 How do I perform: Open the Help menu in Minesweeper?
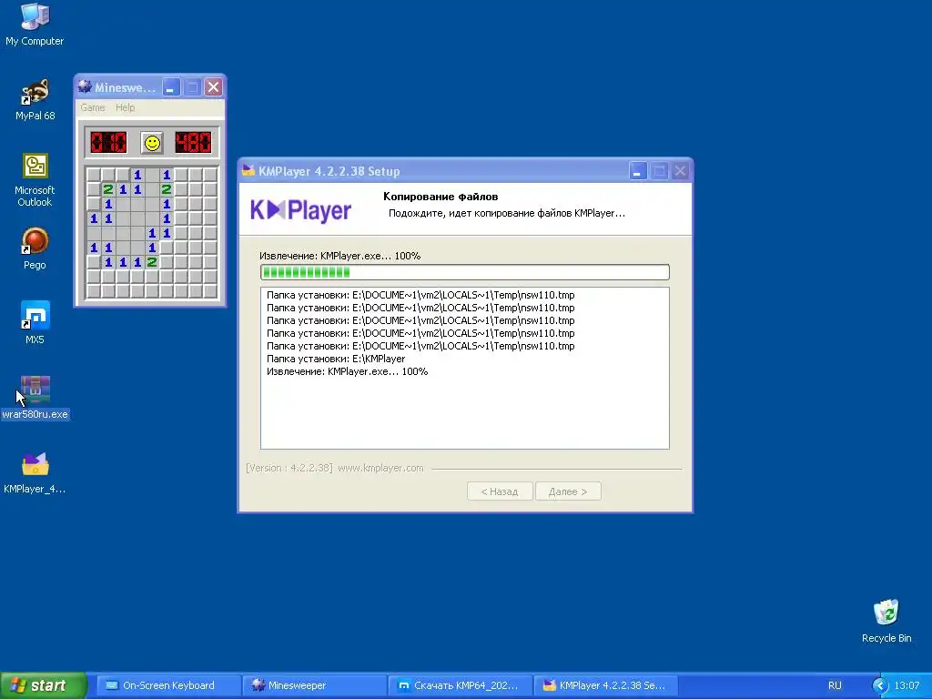pos(125,107)
